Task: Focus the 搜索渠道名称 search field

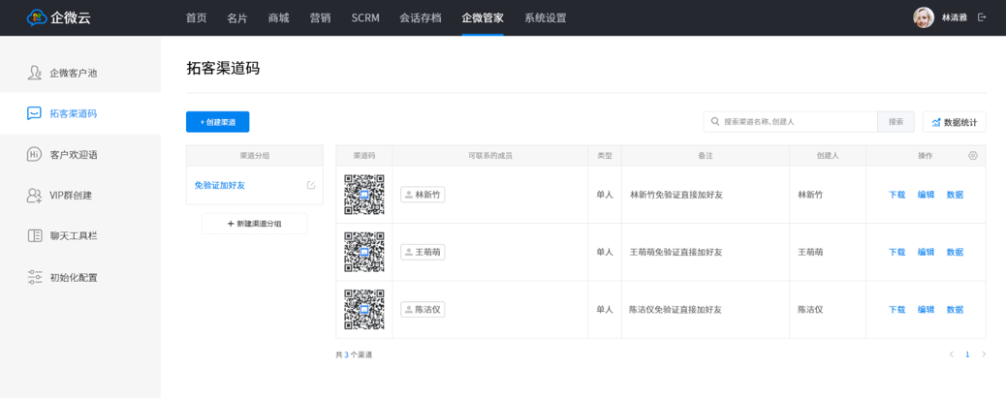Action: [x=791, y=122]
